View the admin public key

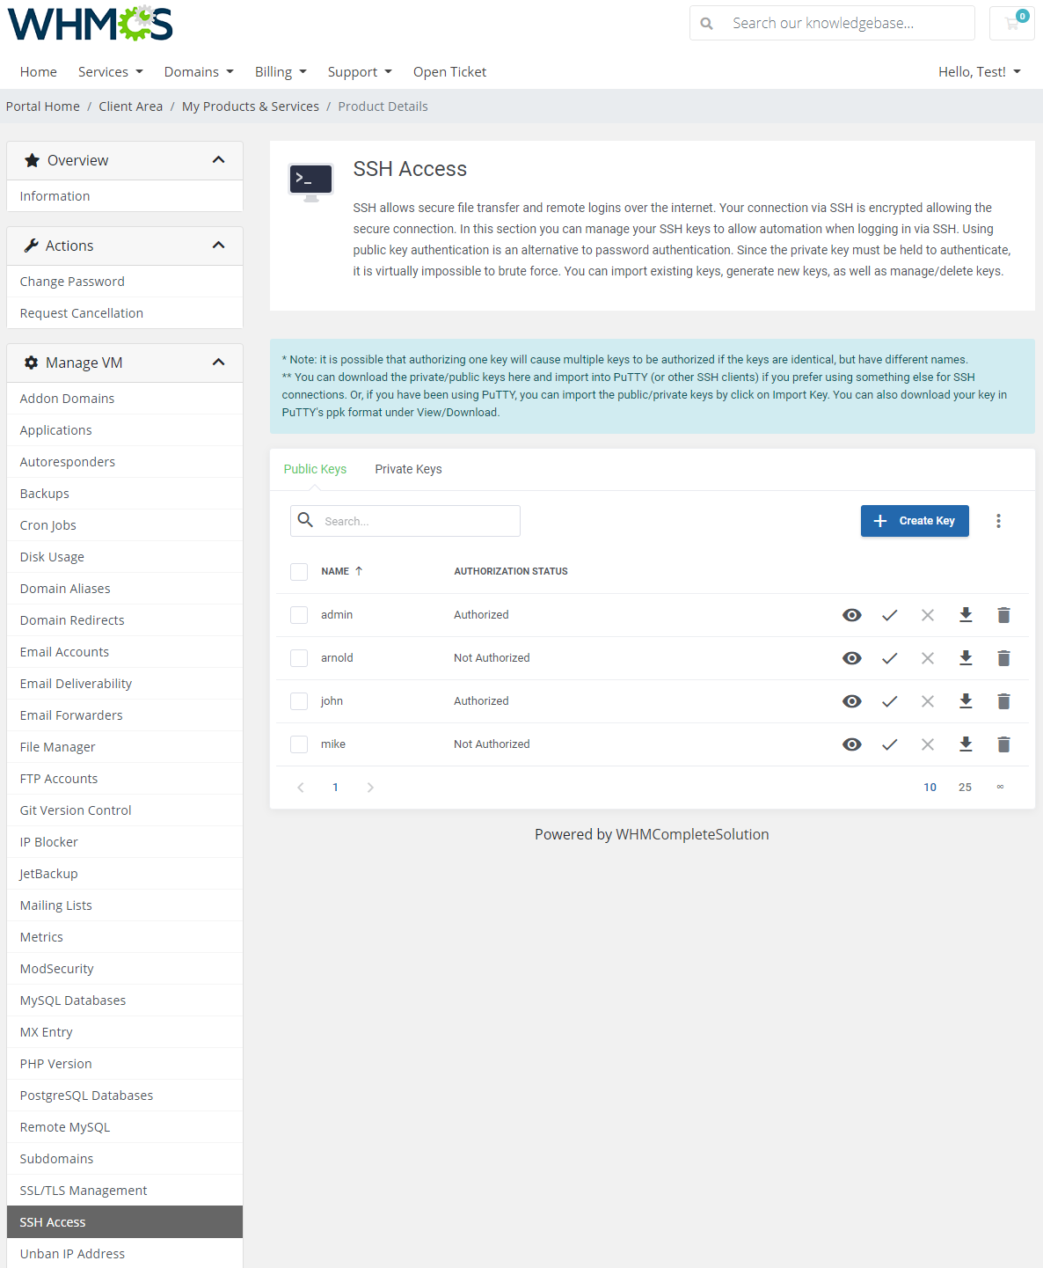pyautogui.click(x=851, y=615)
